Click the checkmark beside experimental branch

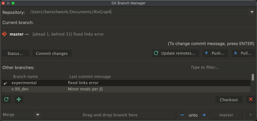(5, 83)
